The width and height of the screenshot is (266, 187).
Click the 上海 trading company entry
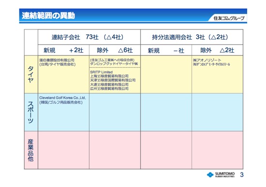[x=109, y=76]
